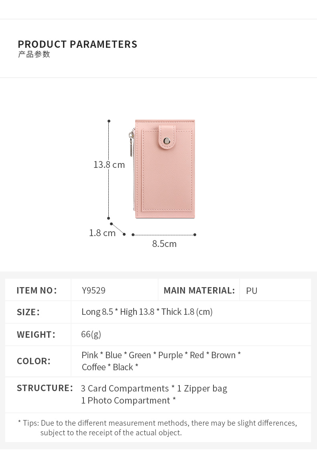The height and width of the screenshot is (463, 317).
Task: Select the 1.8 cm thickness label
Action: point(102,233)
